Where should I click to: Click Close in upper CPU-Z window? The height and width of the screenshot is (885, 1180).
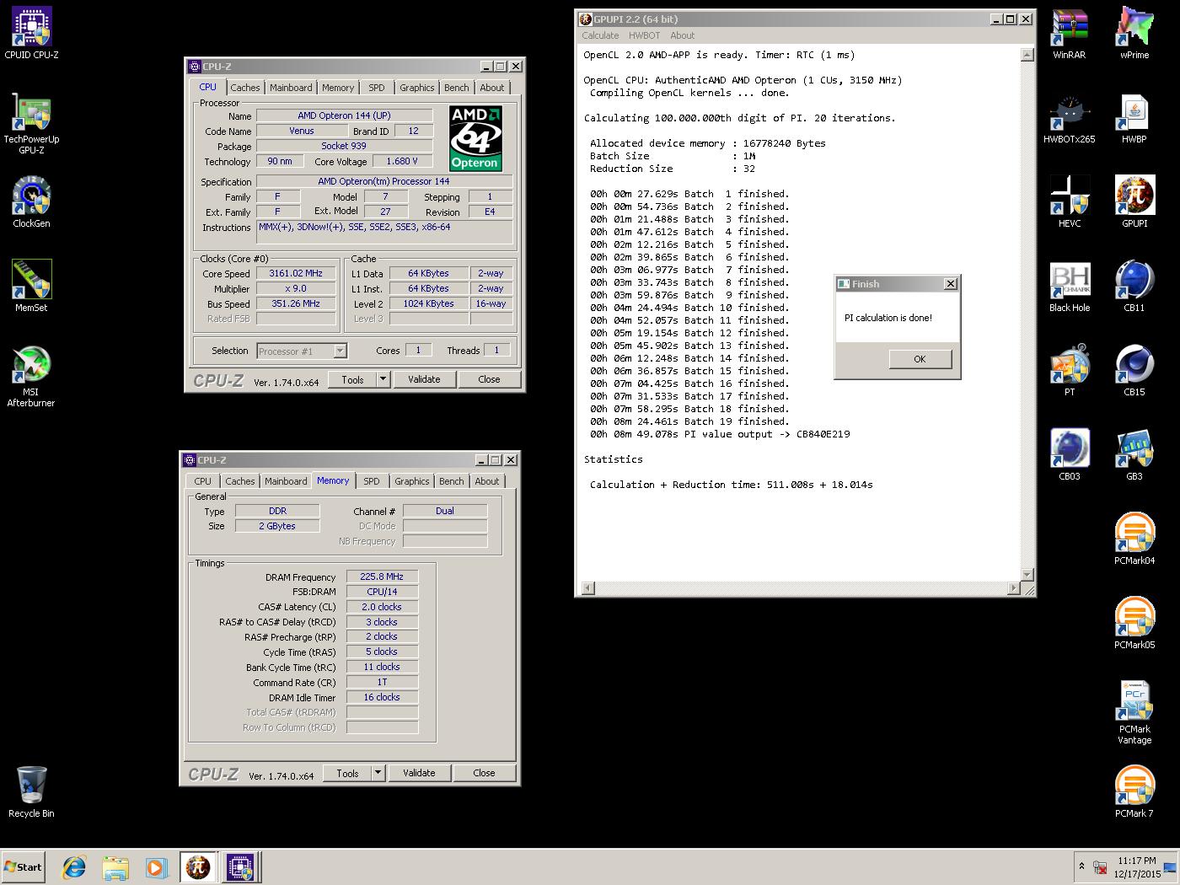[489, 379]
